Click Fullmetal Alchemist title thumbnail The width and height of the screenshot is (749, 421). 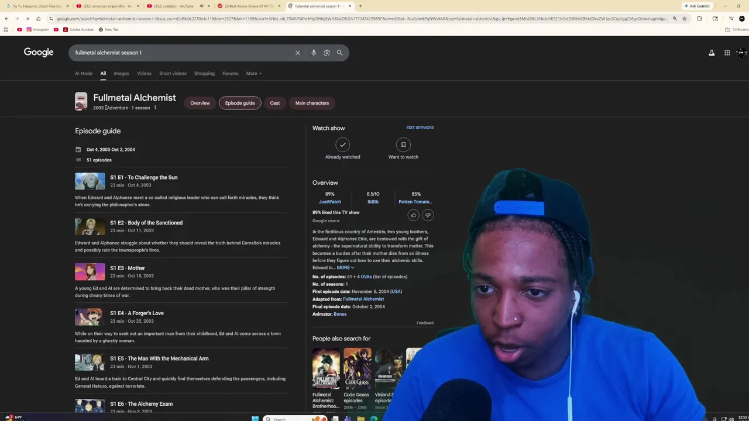pyautogui.click(x=81, y=102)
